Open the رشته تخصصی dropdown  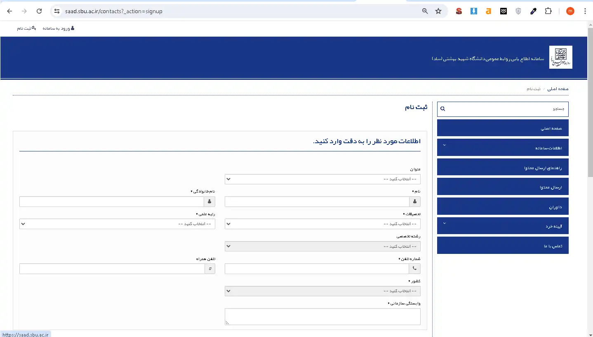pyautogui.click(x=322, y=246)
